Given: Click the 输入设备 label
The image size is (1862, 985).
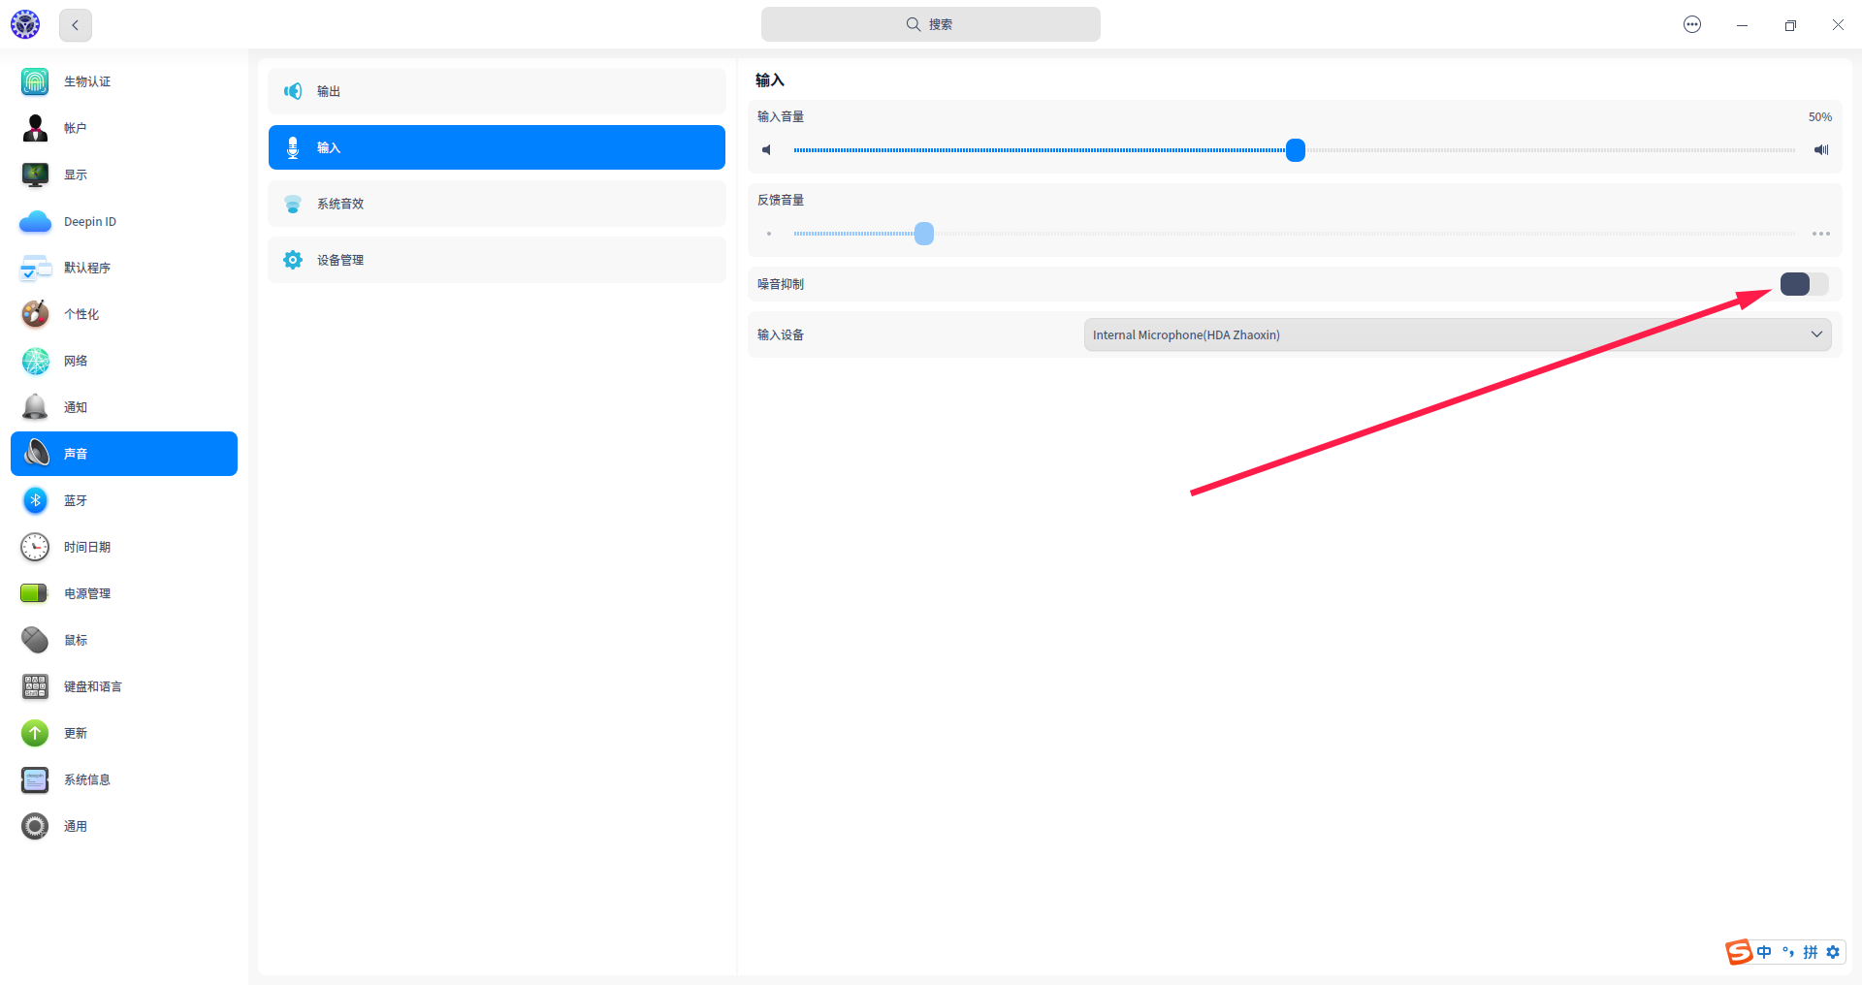Looking at the screenshot, I should click(x=781, y=335).
